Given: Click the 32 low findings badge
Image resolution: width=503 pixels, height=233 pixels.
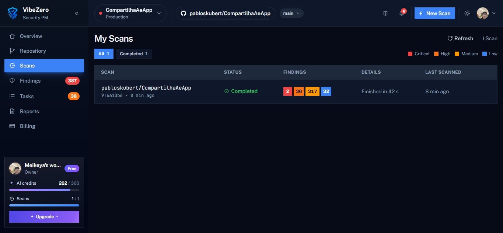Looking at the screenshot, I should pyautogui.click(x=326, y=91).
